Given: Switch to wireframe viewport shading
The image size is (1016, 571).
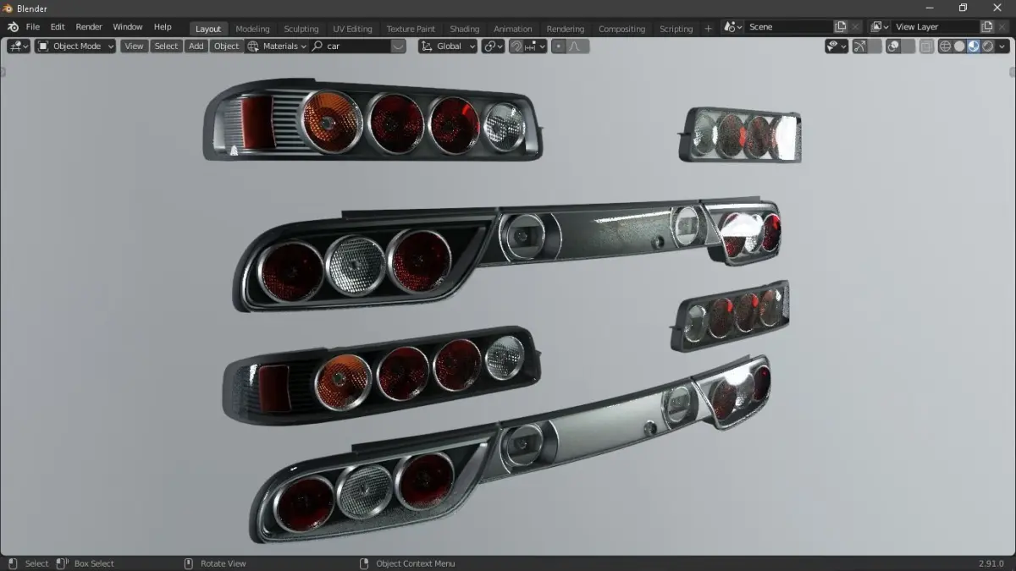Looking at the screenshot, I should click(946, 47).
